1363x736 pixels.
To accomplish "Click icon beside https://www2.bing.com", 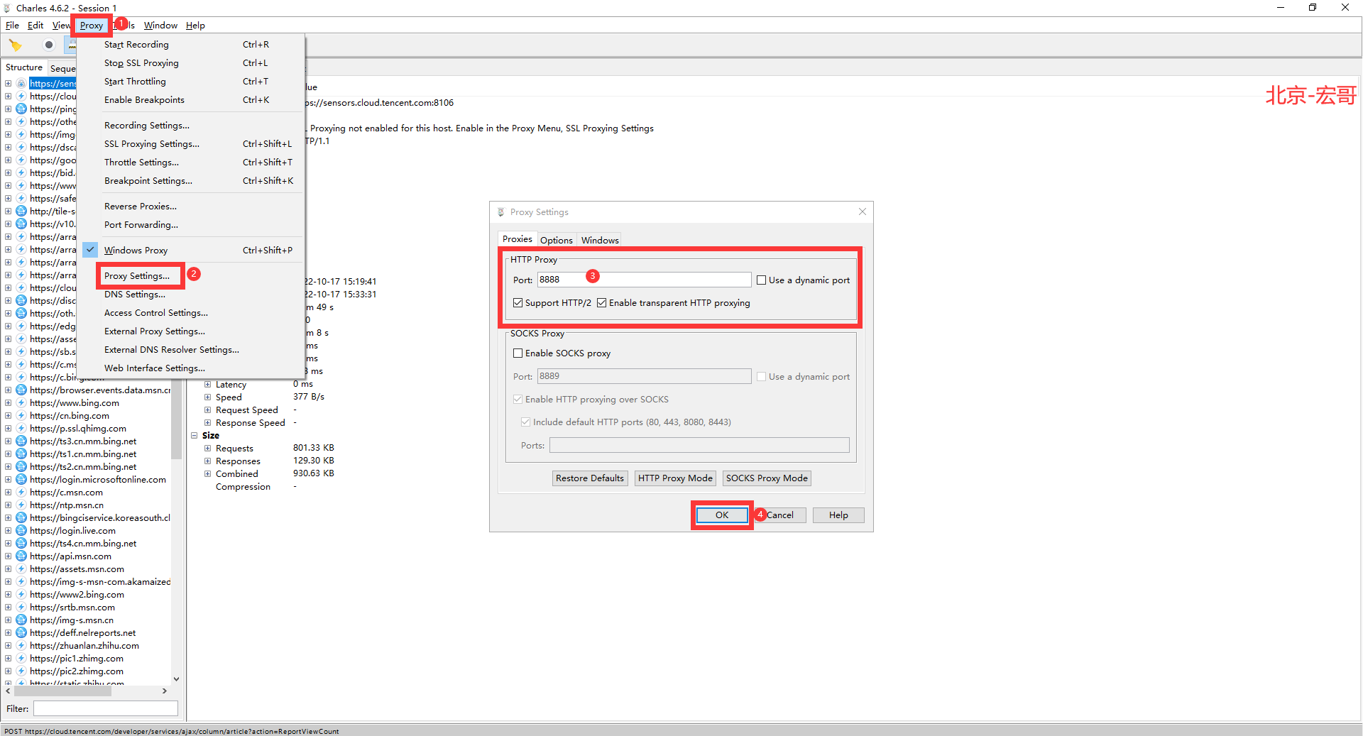I will (x=21, y=595).
